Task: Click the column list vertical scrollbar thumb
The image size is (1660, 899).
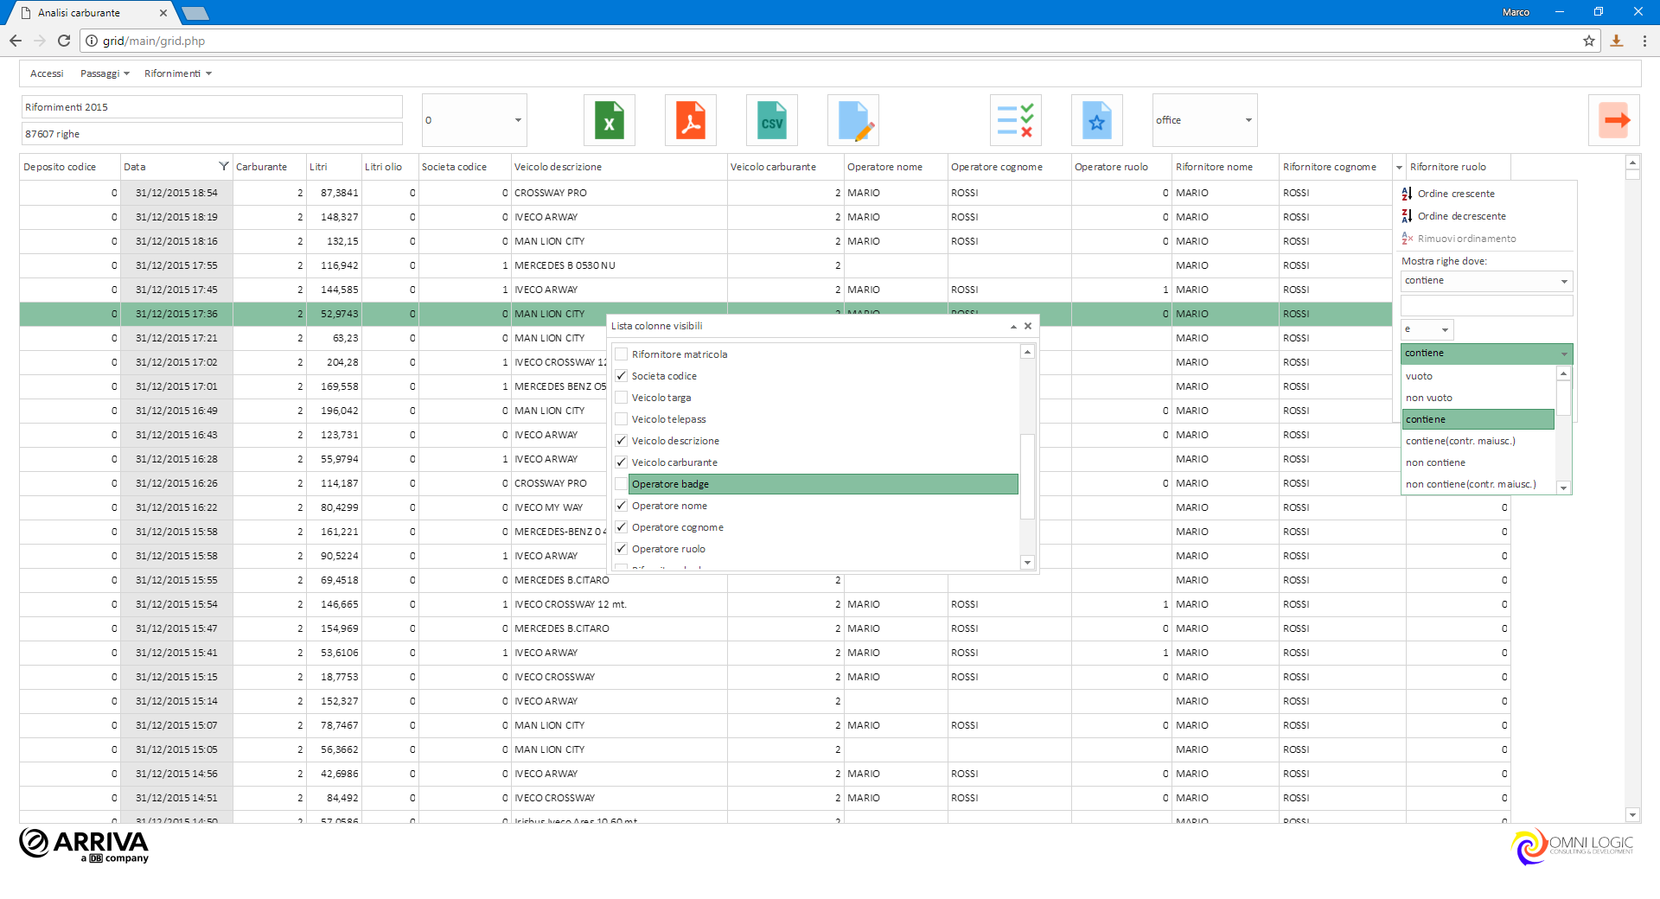Action: pyautogui.click(x=1027, y=476)
